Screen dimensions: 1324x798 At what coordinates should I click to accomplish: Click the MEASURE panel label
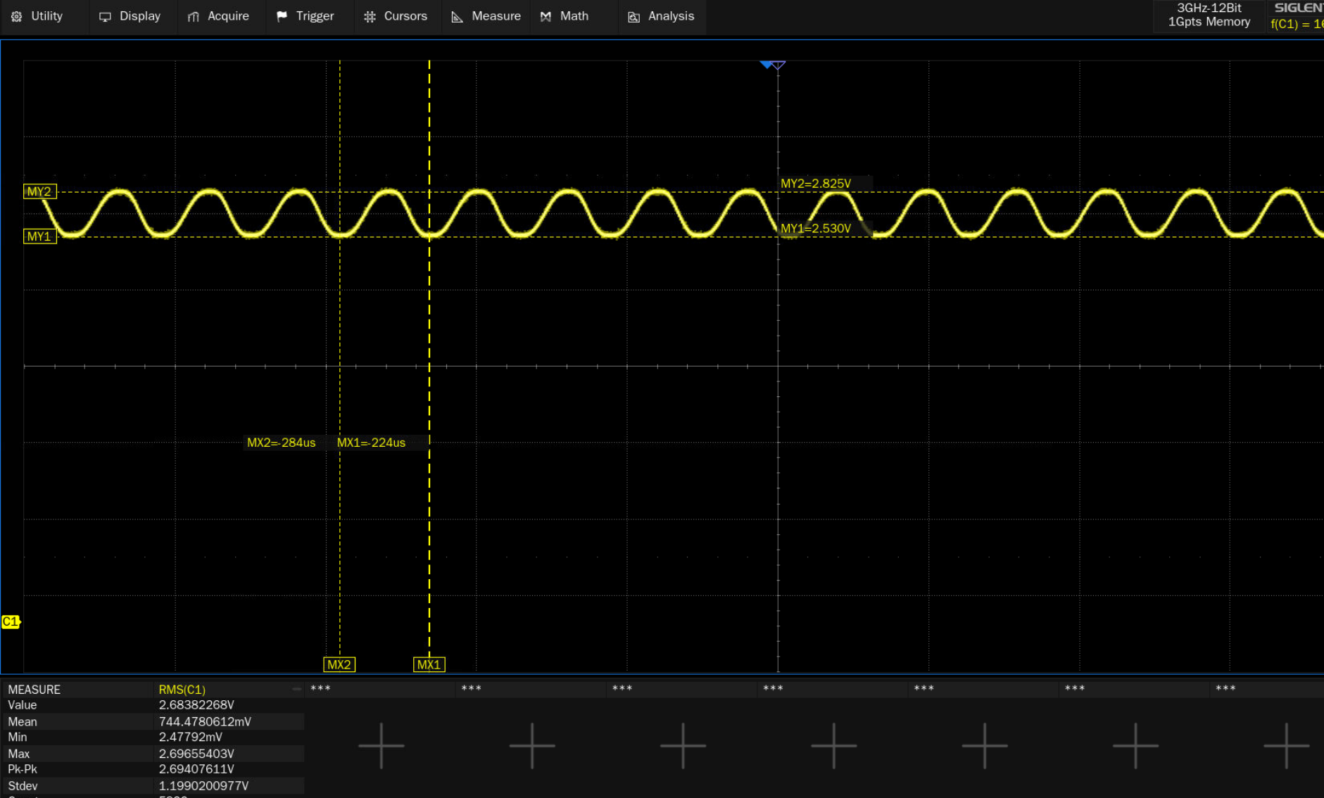[34, 690]
